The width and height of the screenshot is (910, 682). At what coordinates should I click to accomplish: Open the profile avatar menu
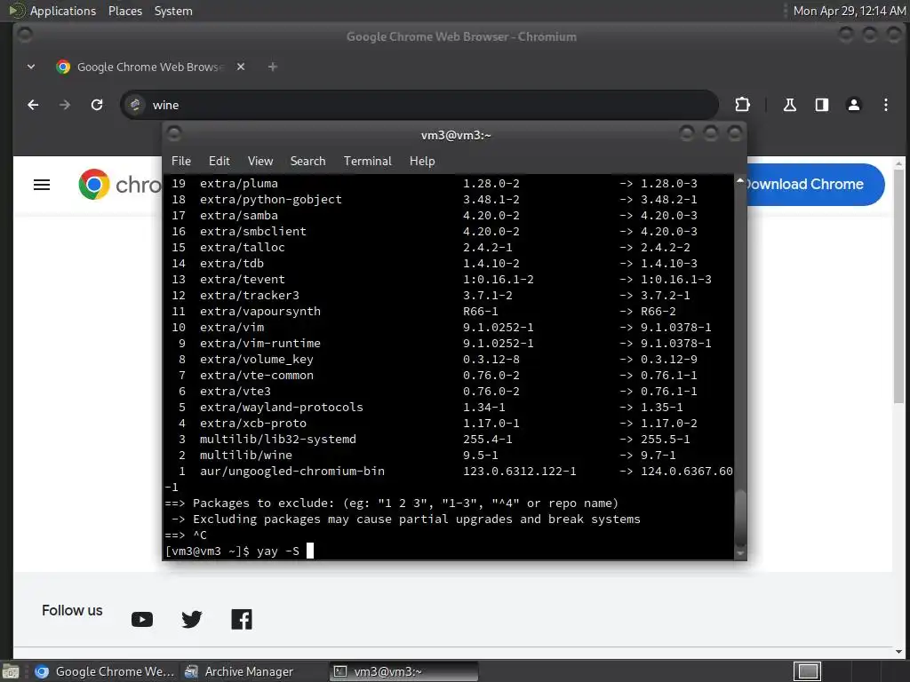pos(854,105)
